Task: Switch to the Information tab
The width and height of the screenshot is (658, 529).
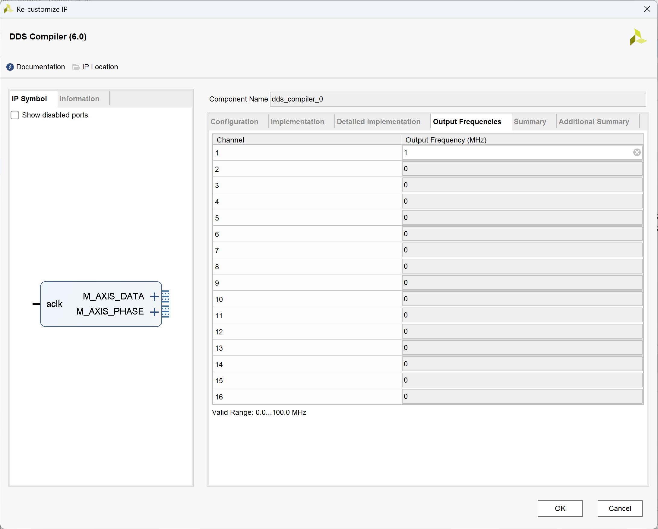Action: 79,99
